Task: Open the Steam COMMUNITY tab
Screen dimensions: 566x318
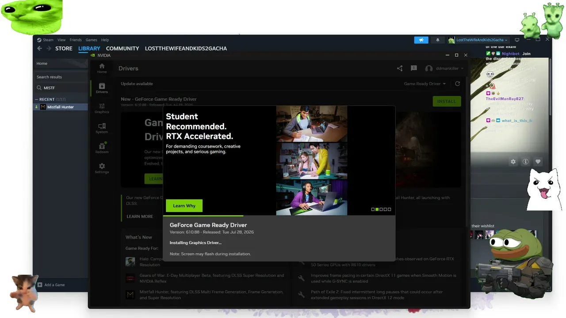Action: click(122, 49)
